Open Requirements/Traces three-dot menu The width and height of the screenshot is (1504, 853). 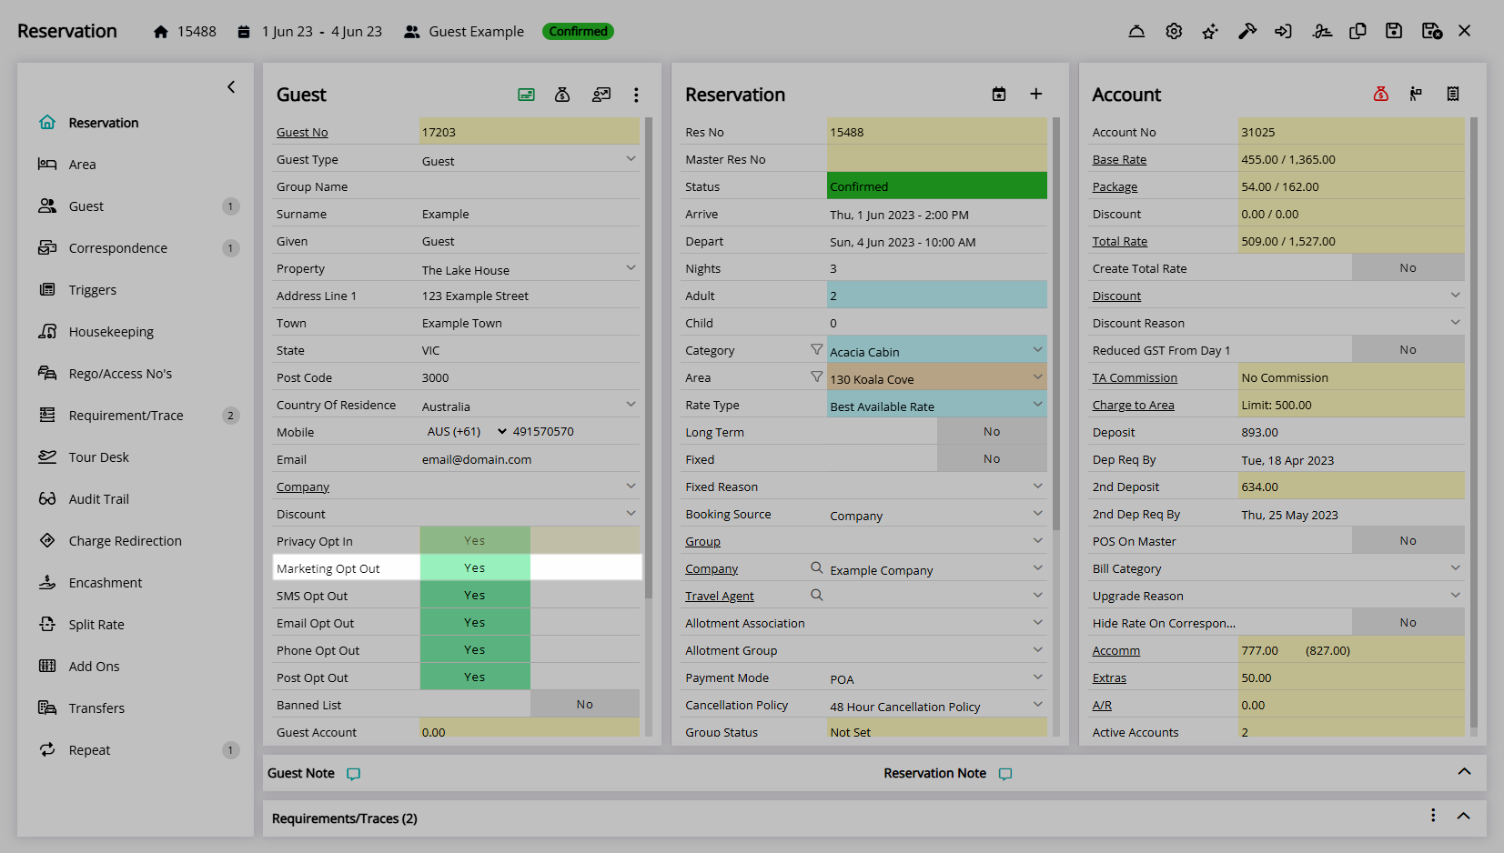pos(1433,816)
